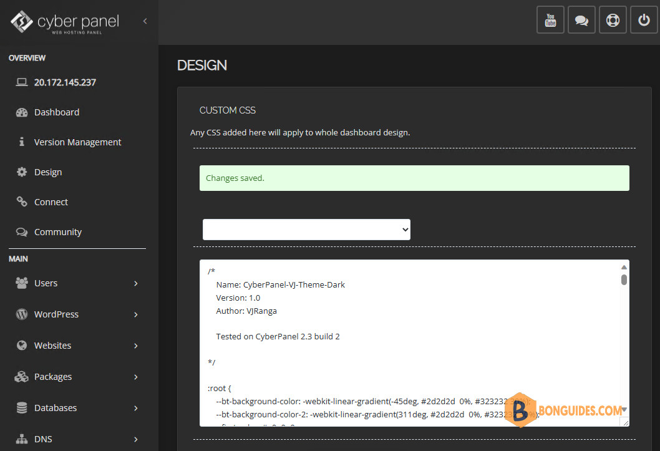
Task: Open the Databases menu
Action: click(x=55, y=408)
